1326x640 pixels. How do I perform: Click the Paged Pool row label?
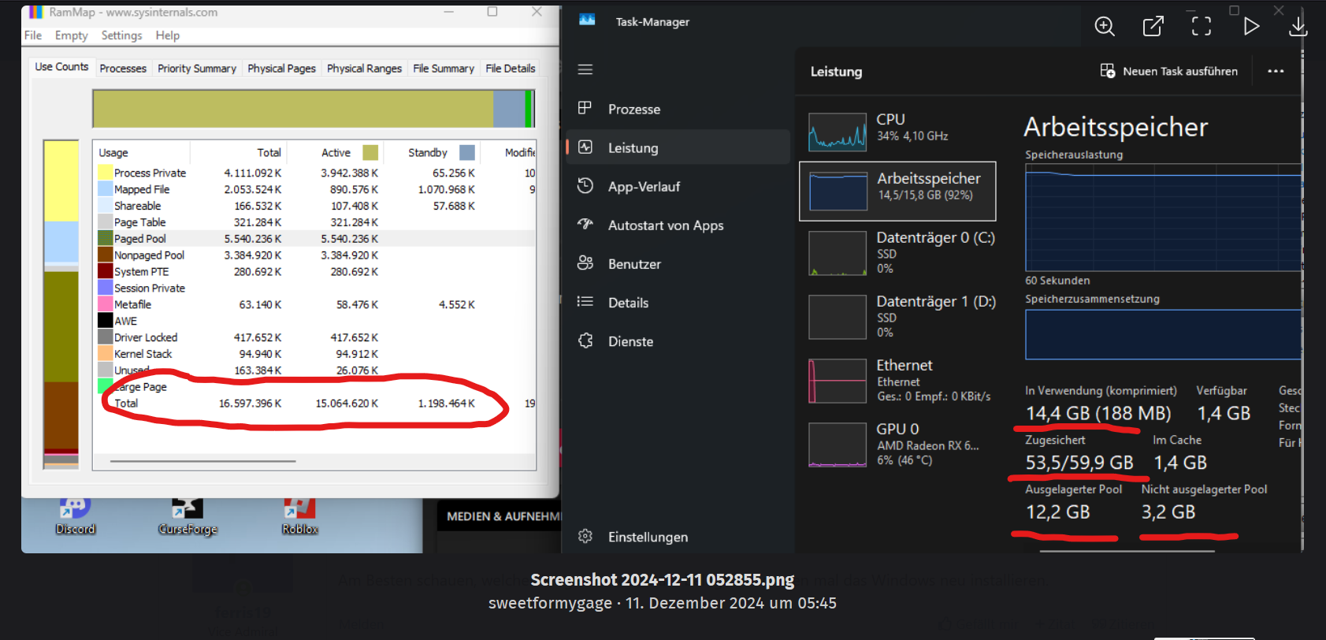point(139,239)
